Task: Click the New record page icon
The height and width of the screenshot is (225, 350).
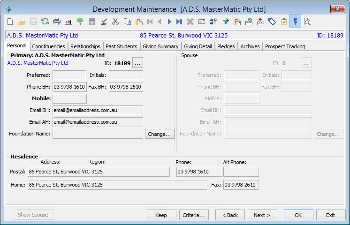Action: coord(10,22)
